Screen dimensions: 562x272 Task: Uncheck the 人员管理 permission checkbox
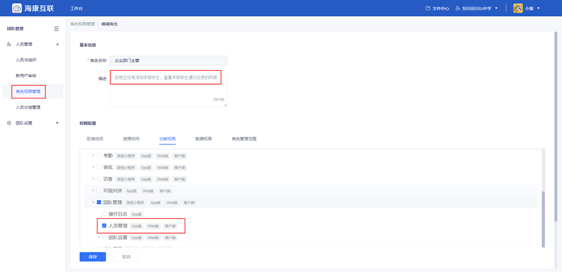click(x=104, y=226)
